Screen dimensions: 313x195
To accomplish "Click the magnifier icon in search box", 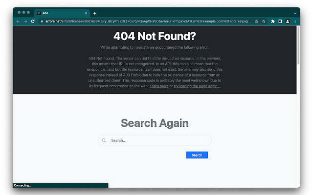I will (x=104, y=140).
